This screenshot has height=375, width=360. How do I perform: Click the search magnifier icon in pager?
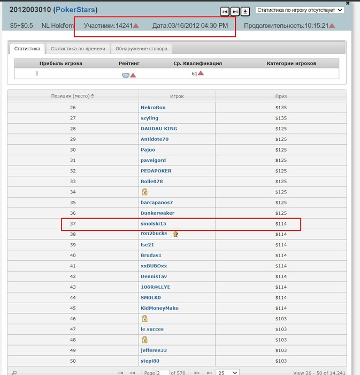pos(14,373)
